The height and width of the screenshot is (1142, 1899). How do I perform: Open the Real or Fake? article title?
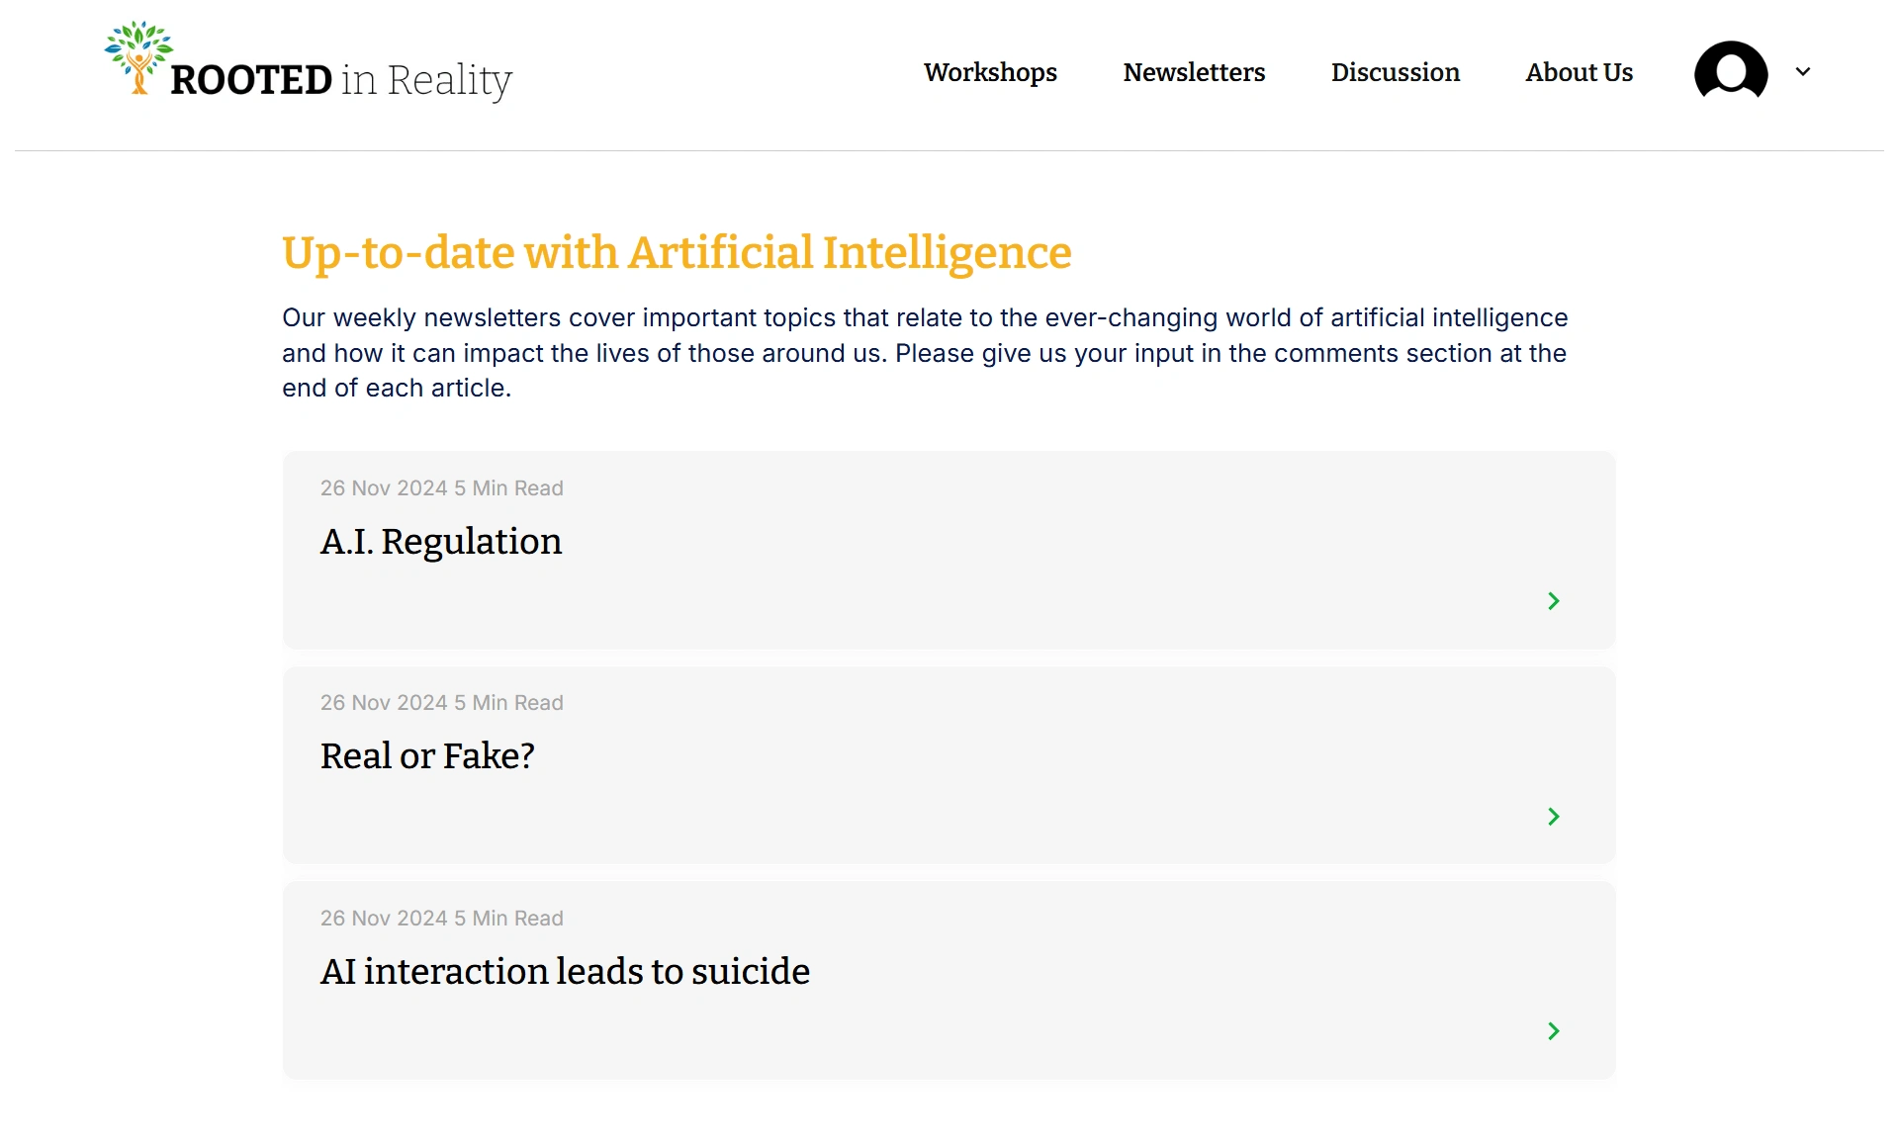coord(427,756)
